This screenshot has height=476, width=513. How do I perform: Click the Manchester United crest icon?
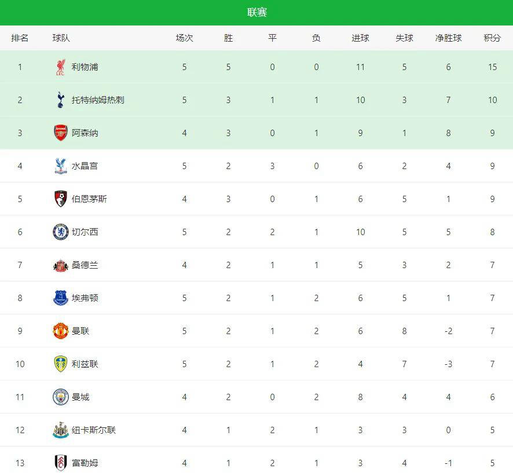point(60,331)
